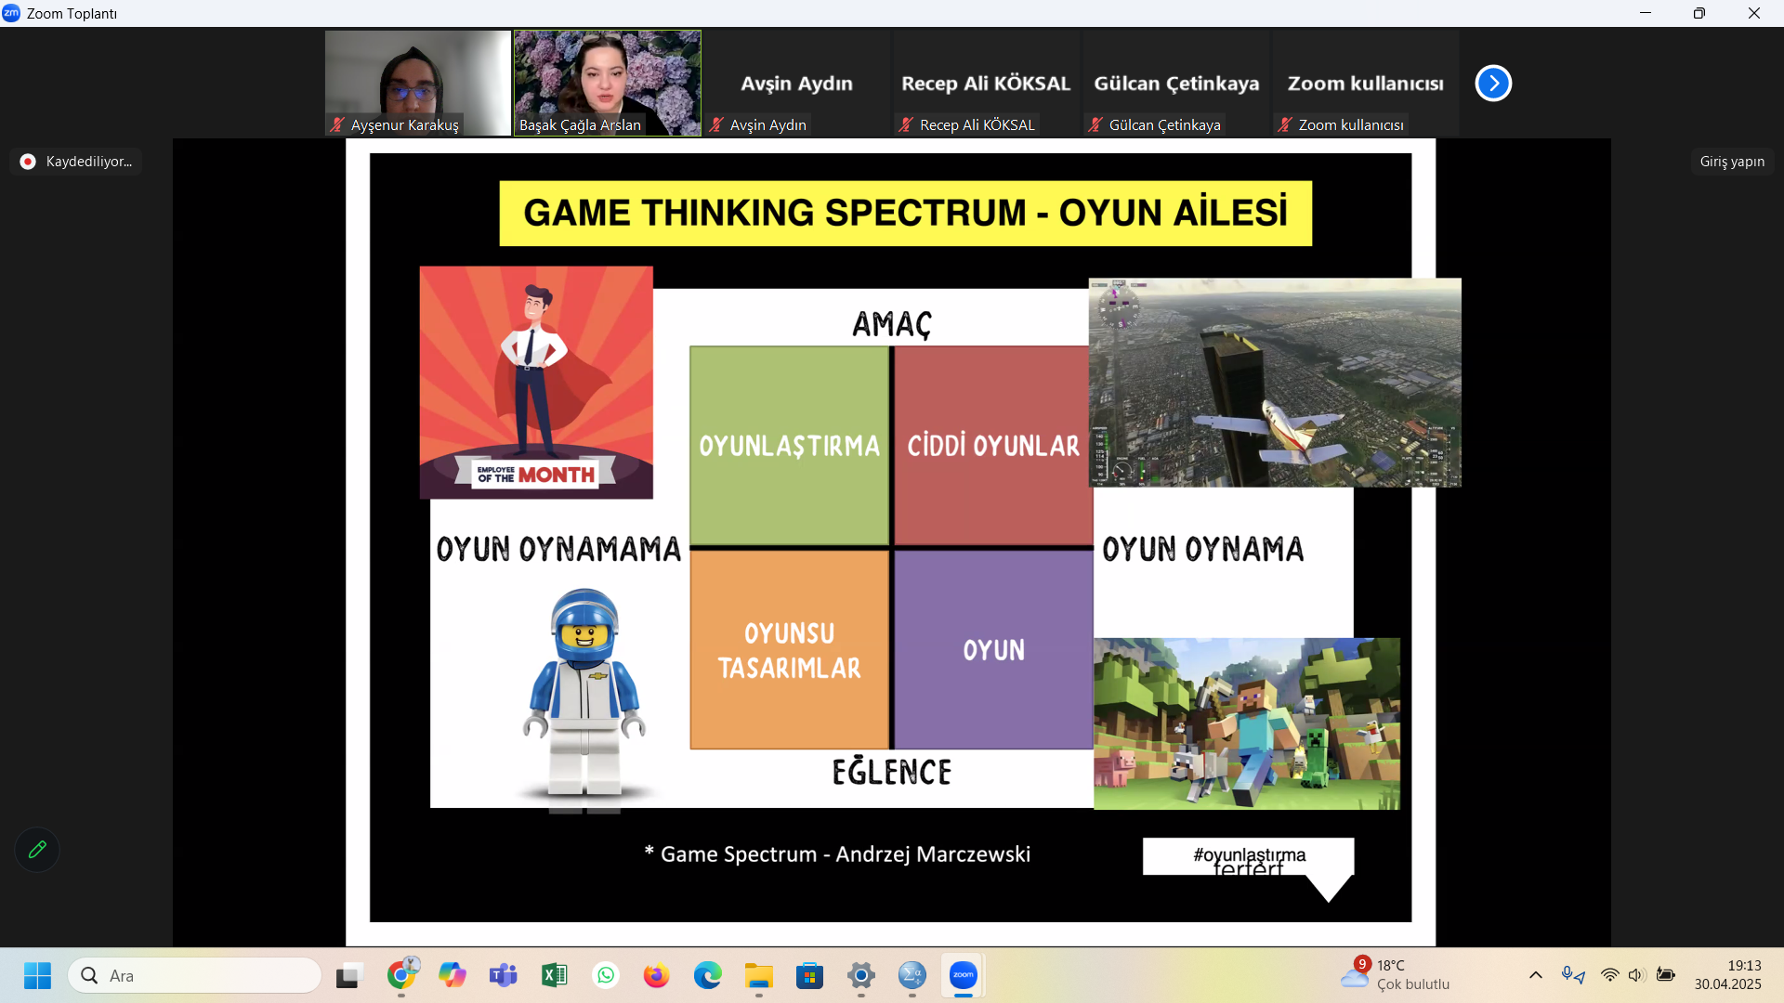Show next participants with blue arrow button
The width and height of the screenshot is (1784, 1003).
1493,84
